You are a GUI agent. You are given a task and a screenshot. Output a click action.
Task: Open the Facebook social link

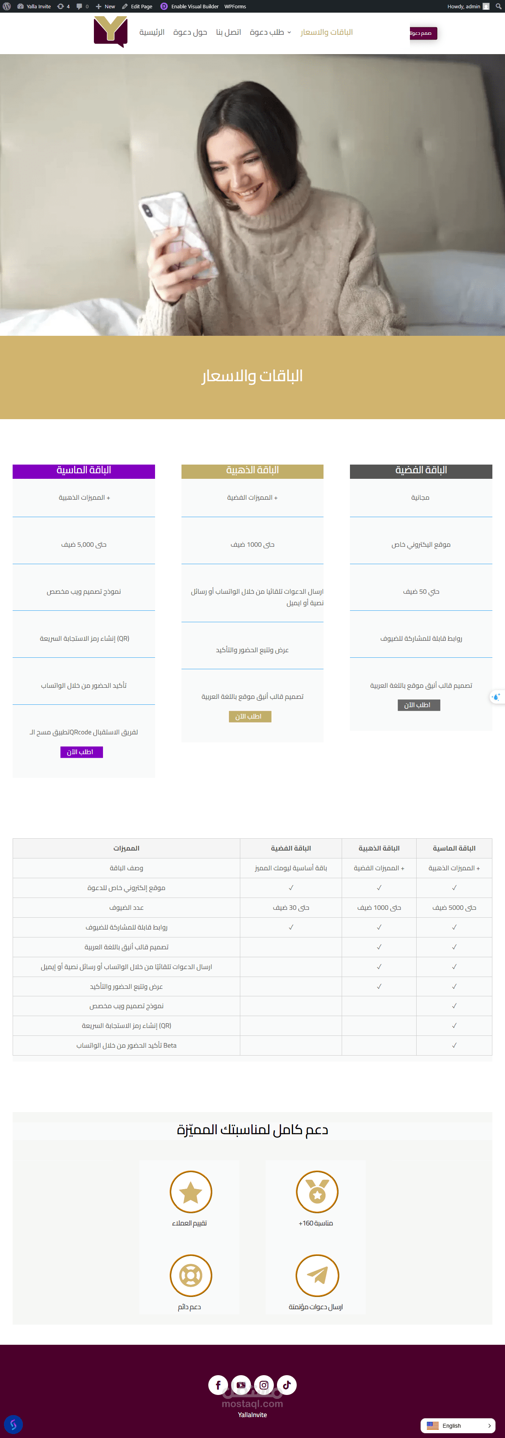(x=218, y=1384)
